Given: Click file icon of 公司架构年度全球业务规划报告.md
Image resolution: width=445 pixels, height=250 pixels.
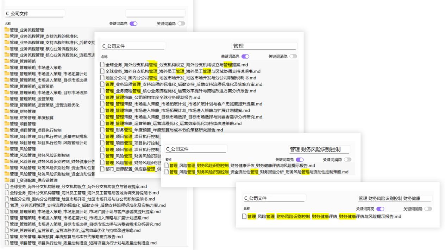Looking at the screenshot, I should (x=102, y=97).
